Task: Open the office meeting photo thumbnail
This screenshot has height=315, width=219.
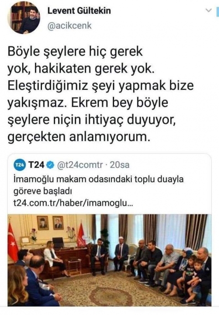Action: (x=109, y=260)
